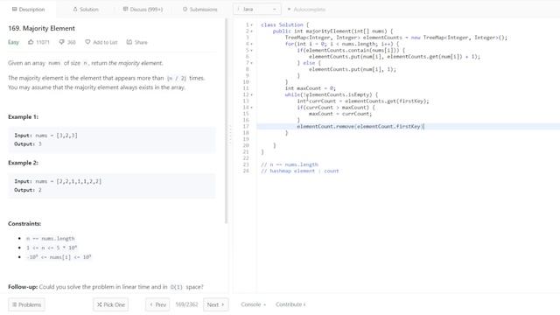Click the thumbs-down dislike icon
560x315 pixels.
click(x=62, y=42)
